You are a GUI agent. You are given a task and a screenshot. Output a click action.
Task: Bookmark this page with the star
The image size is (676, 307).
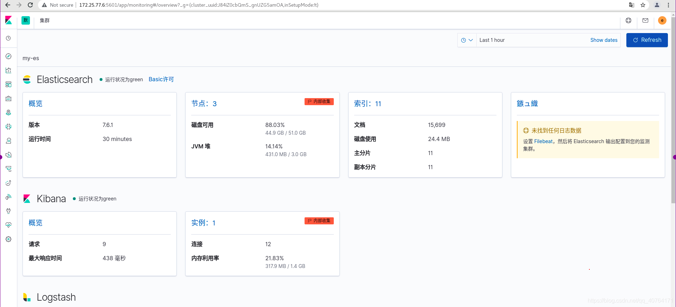pos(643,5)
